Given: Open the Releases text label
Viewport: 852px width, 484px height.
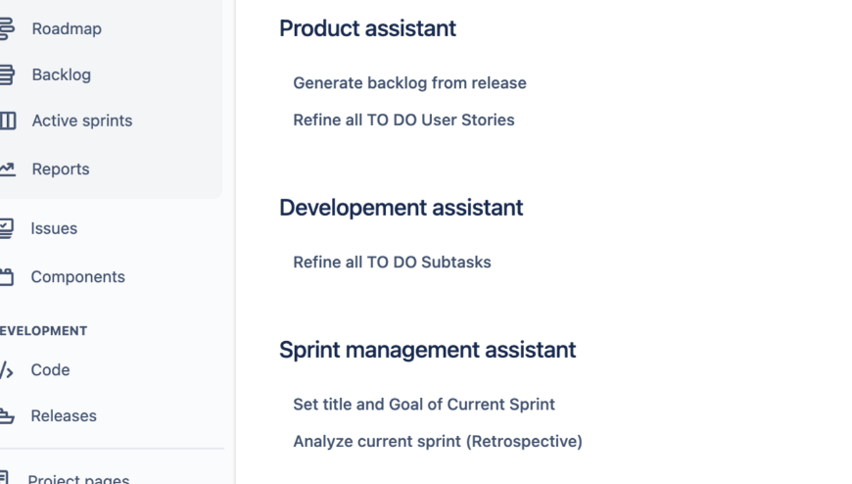Looking at the screenshot, I should click(x=64, y=415).
